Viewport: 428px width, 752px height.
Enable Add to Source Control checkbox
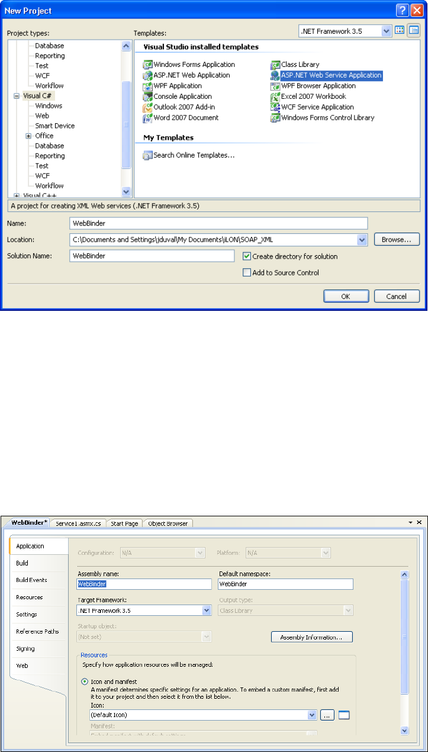[247, 273]
